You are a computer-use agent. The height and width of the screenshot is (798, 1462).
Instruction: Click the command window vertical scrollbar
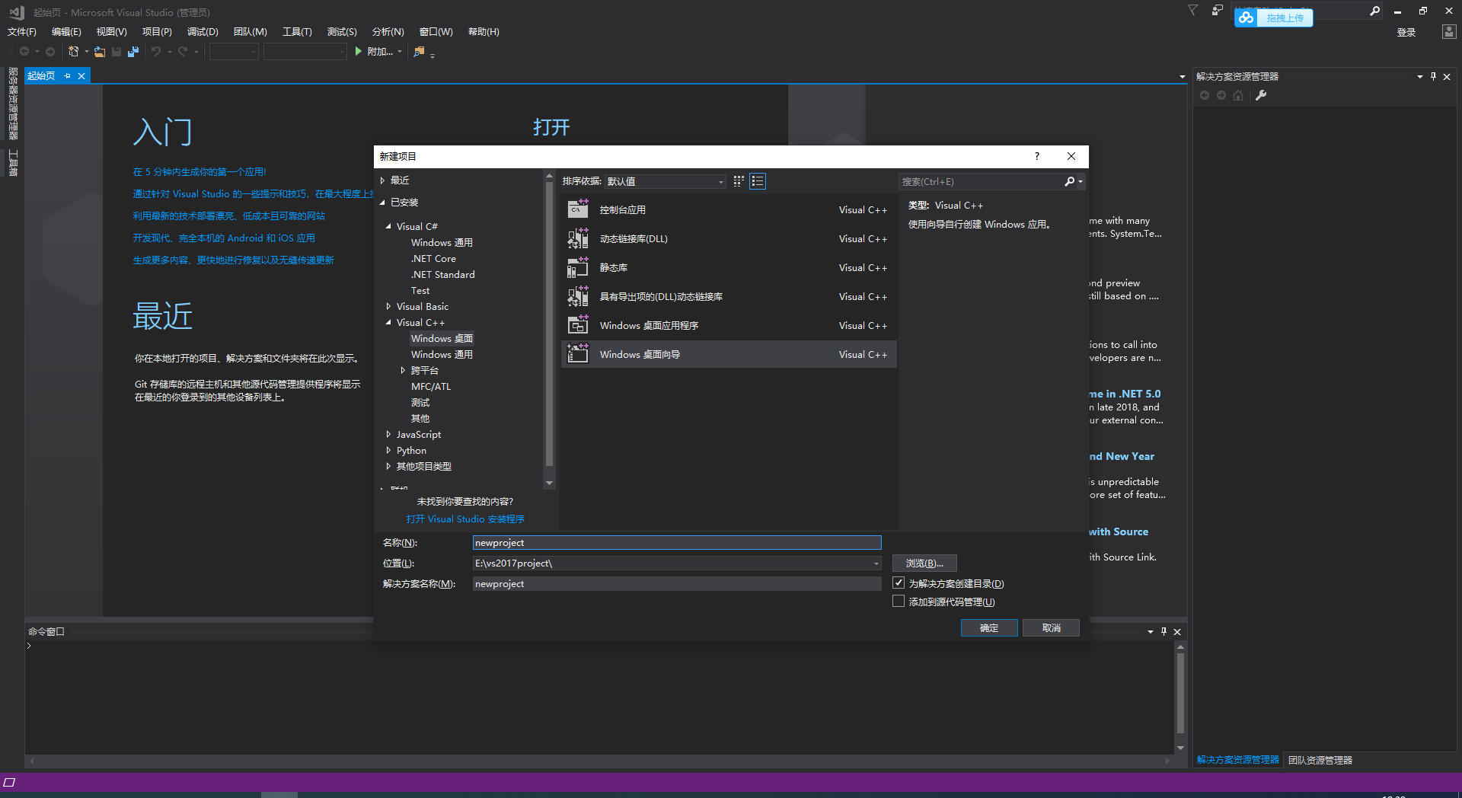pyautogui.click(x=1180, y=692)
